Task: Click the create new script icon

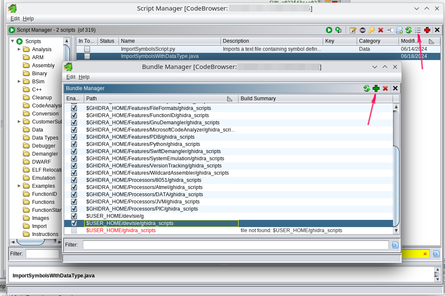Action: (399, 30)
